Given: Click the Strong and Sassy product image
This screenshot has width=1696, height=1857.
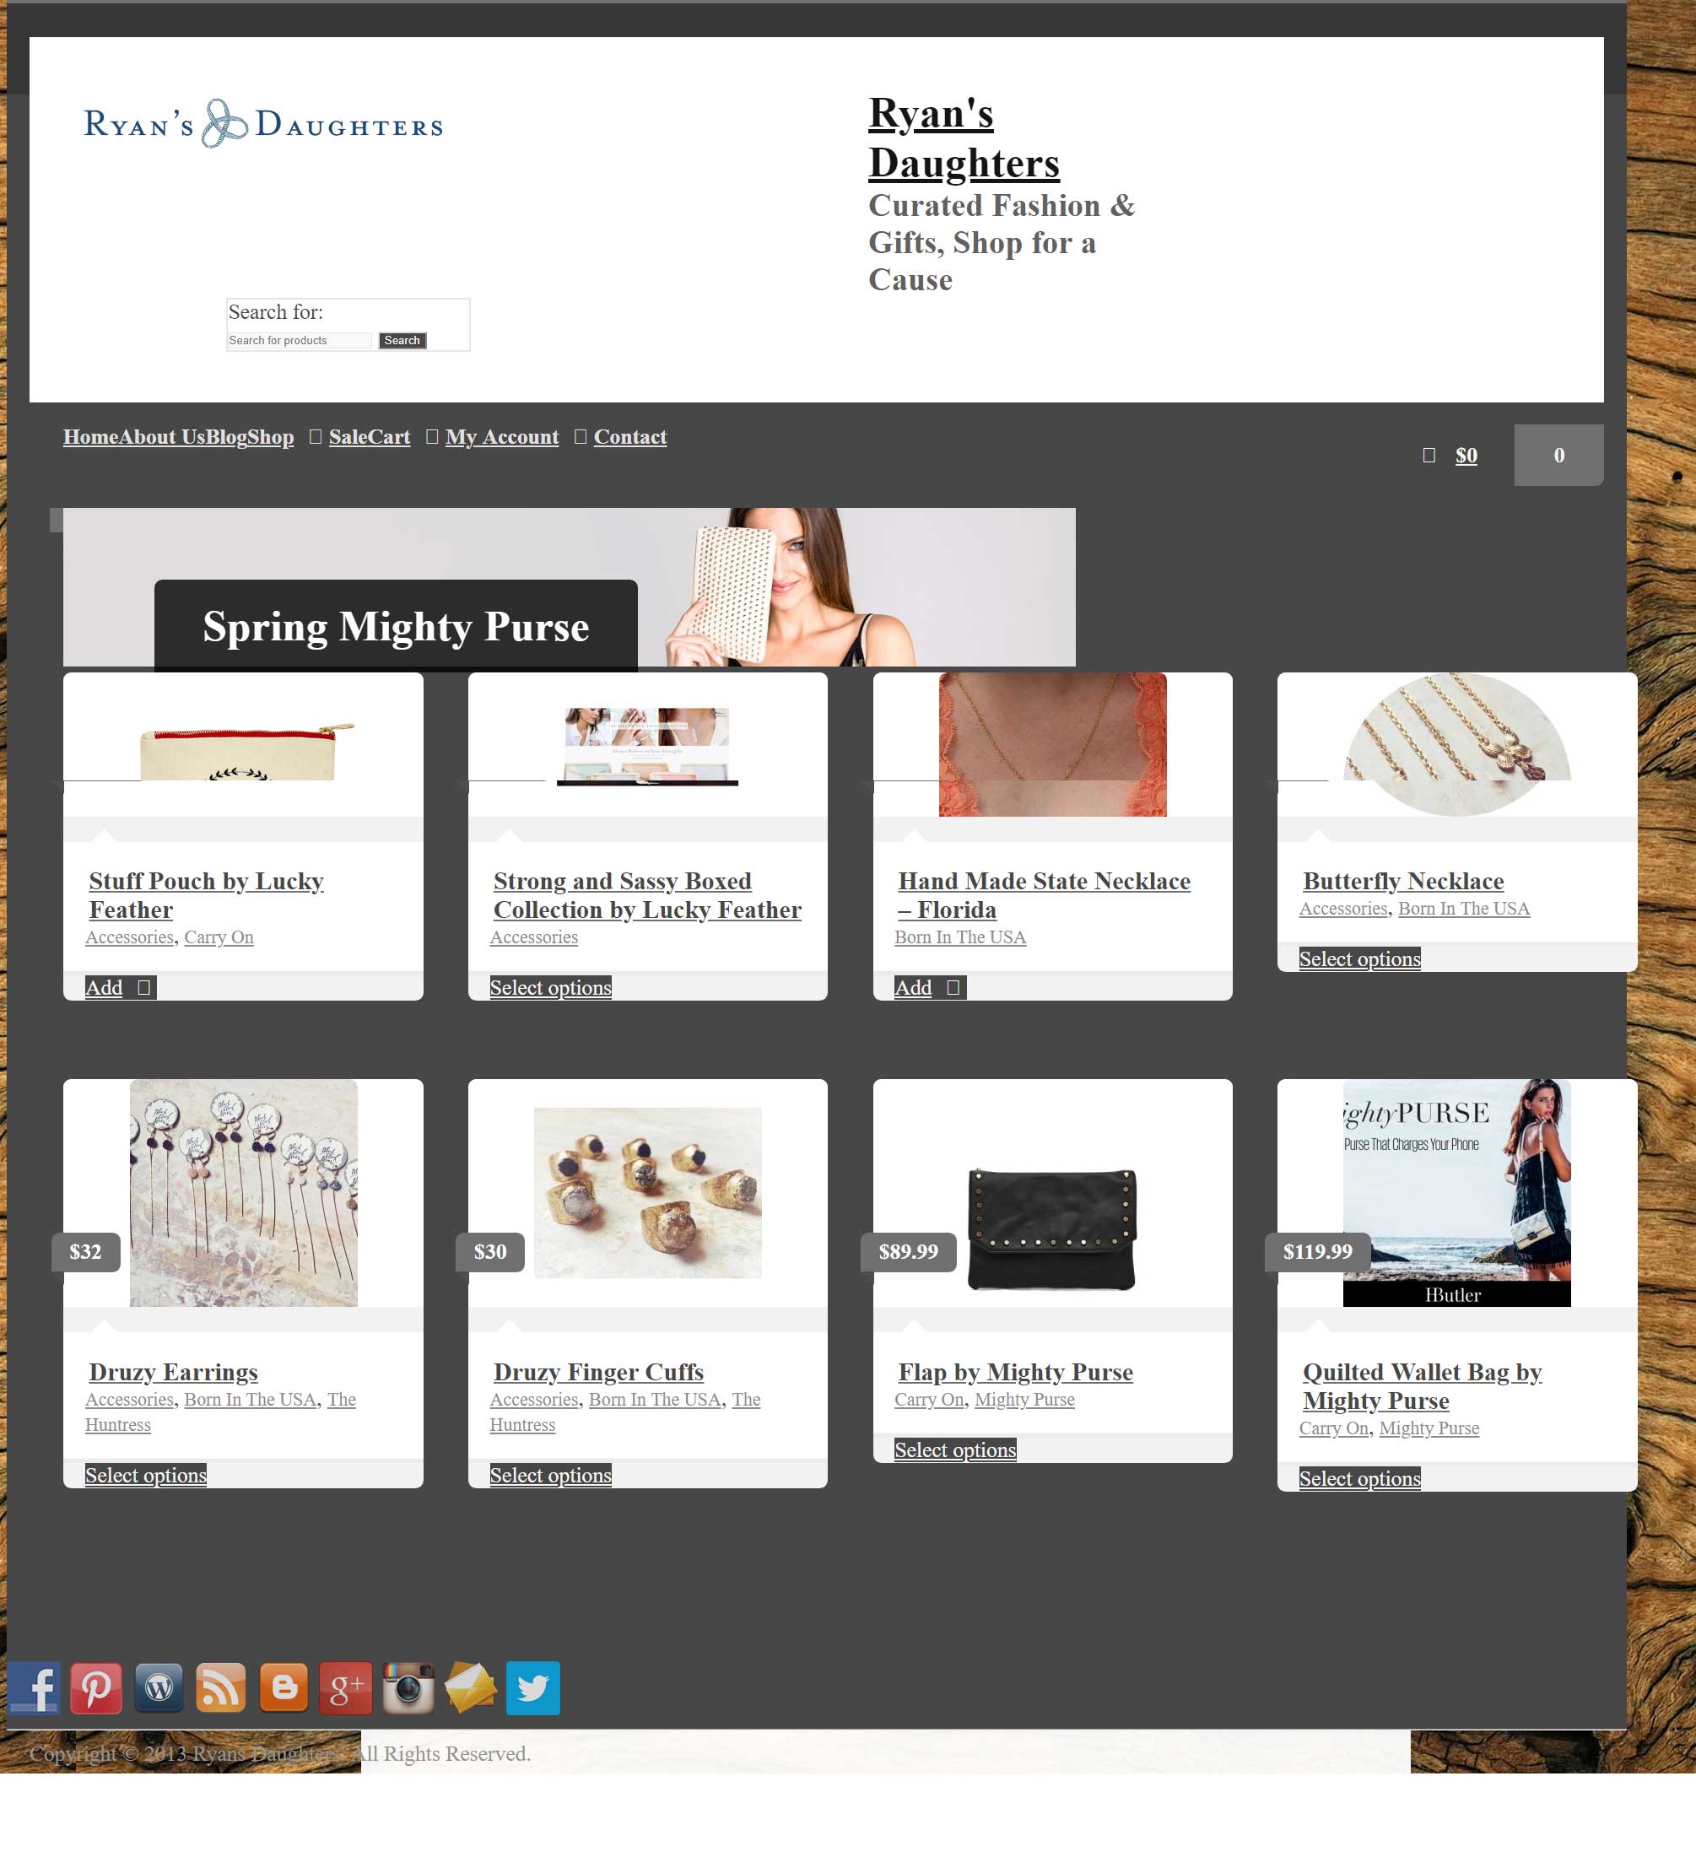Looking at the screenshot, I should pyautogui.click(x=648, y=744).
